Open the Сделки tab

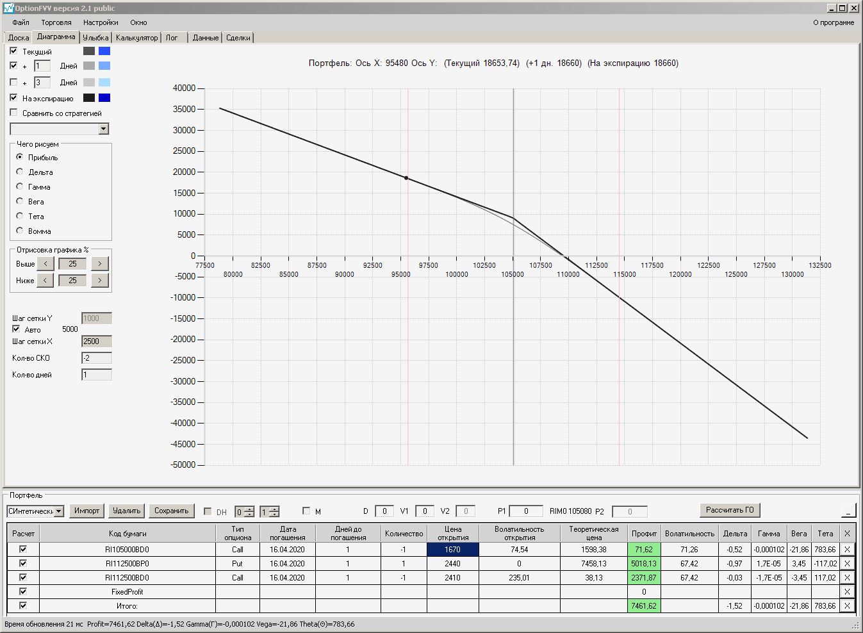click(x=238, y=38)
